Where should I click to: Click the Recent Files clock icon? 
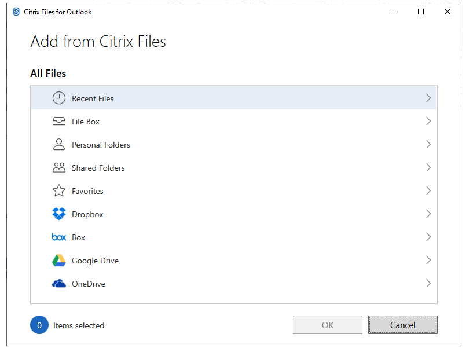(x=59, y=98)
